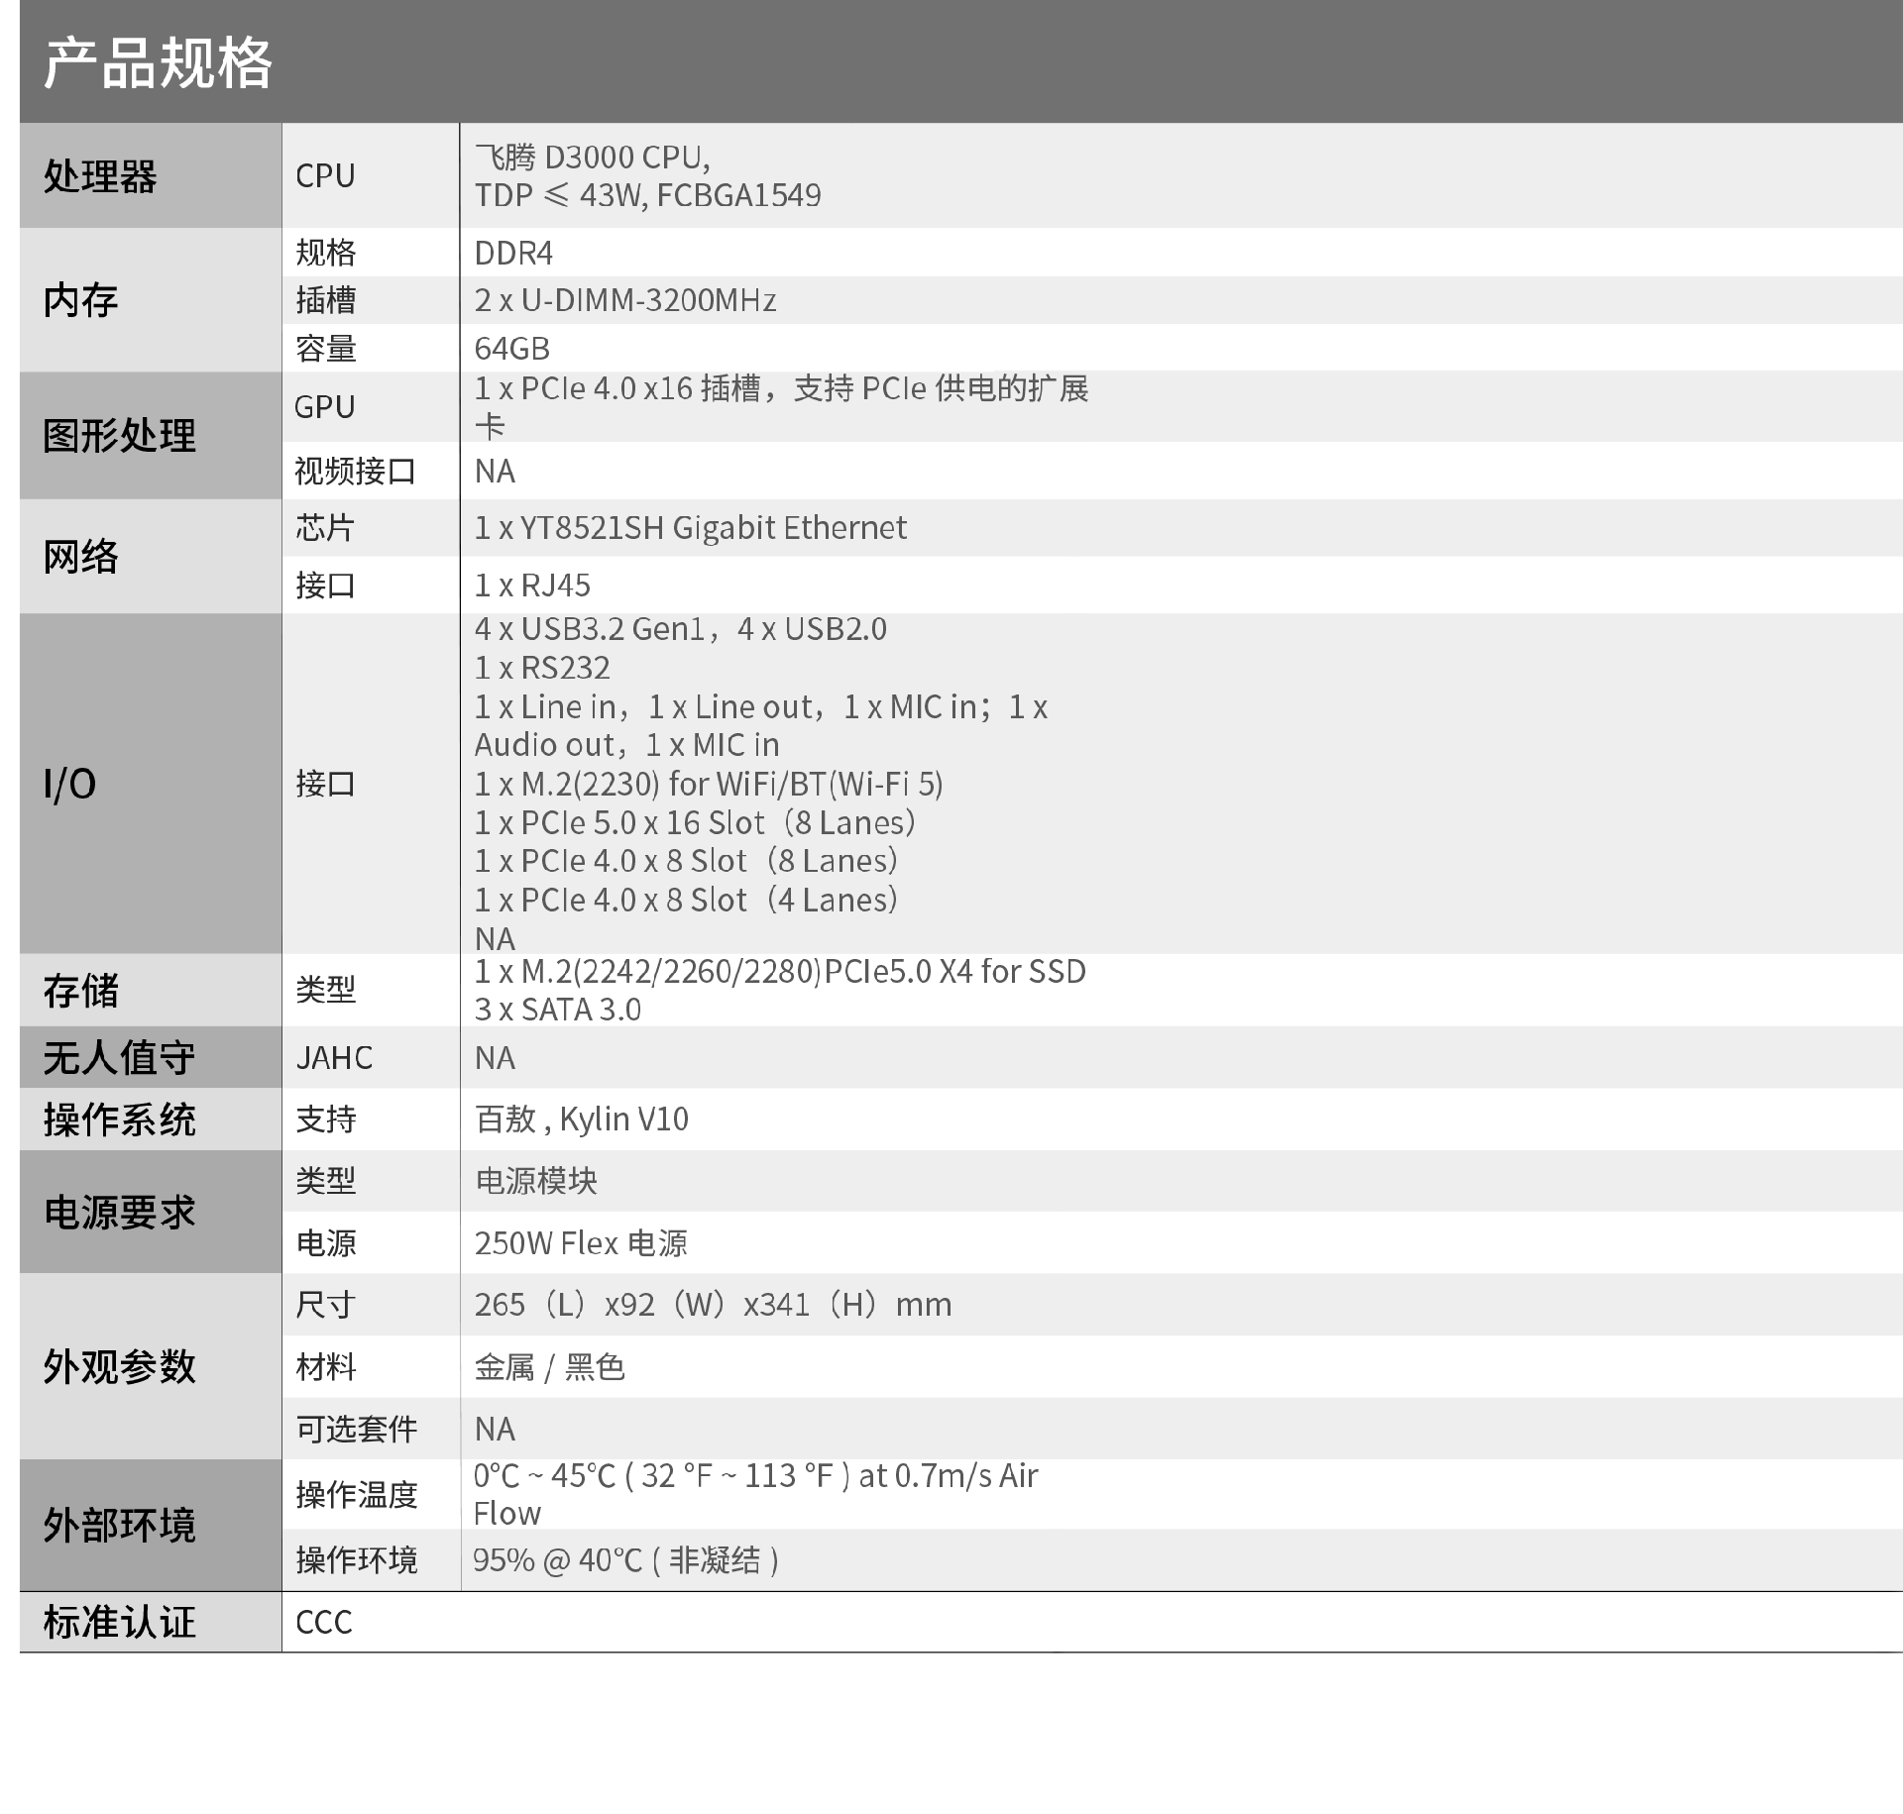Select the 64GB capacity value
Image resolution: width=1903 pixels, height=1814 pixels.
[x=511, y=349]
